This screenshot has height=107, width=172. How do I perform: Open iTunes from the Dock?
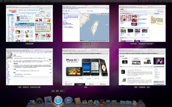(x=96, y=102)
